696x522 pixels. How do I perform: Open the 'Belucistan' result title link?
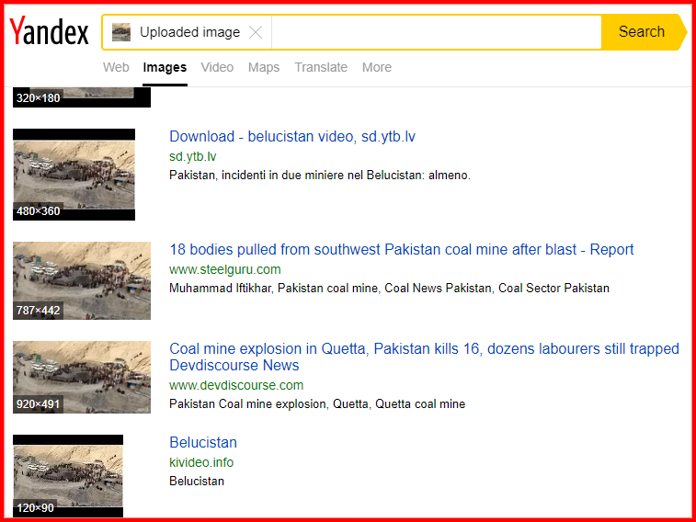[x=203, y=443]
